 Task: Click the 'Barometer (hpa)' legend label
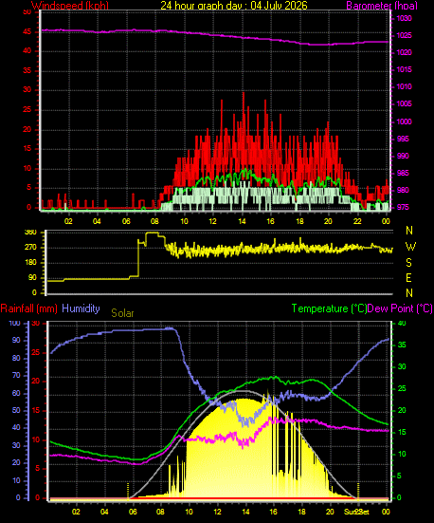click(x=382, y=6)
